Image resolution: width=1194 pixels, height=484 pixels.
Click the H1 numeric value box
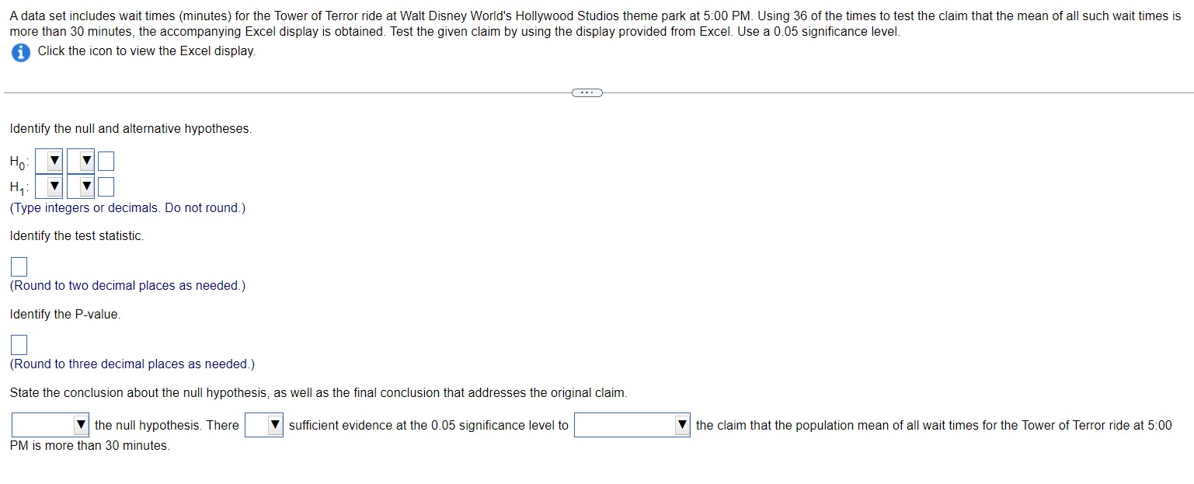(105, 186)
